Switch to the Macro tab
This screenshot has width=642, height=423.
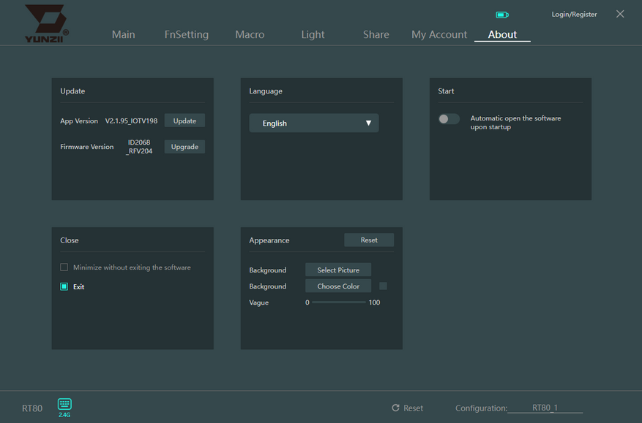tap(250, 34)
